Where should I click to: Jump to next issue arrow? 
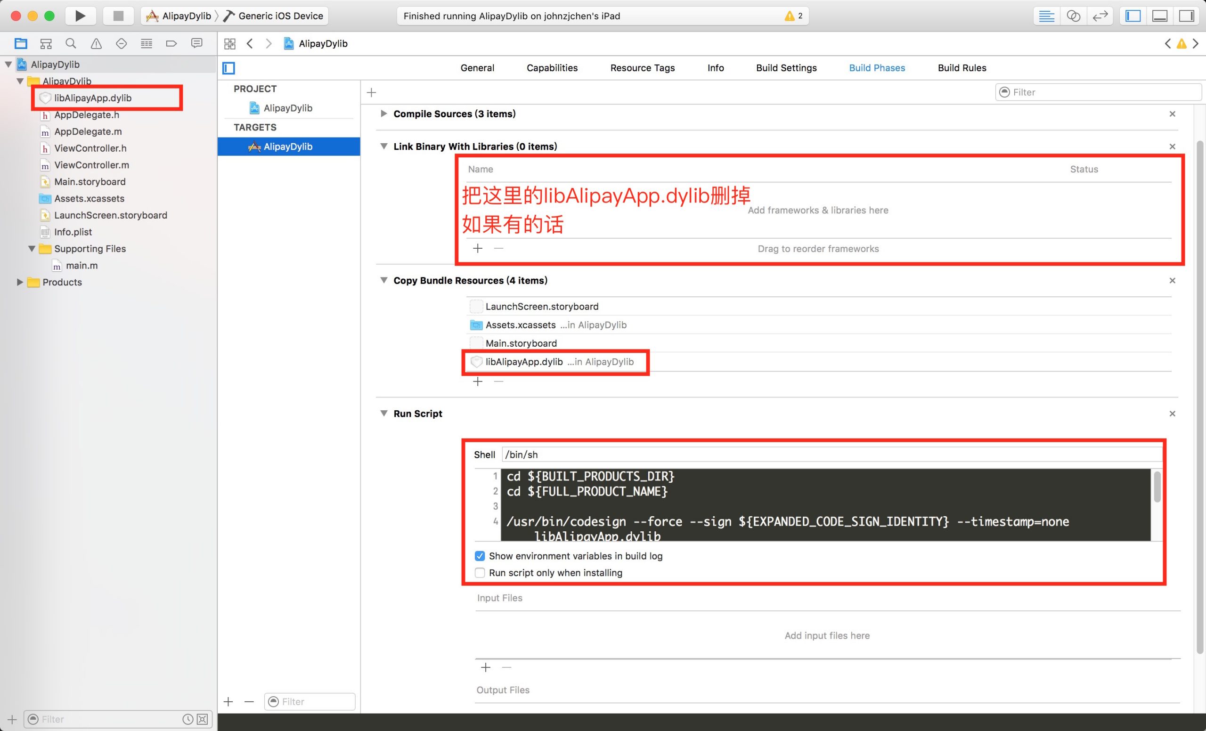coord(1196,43)
